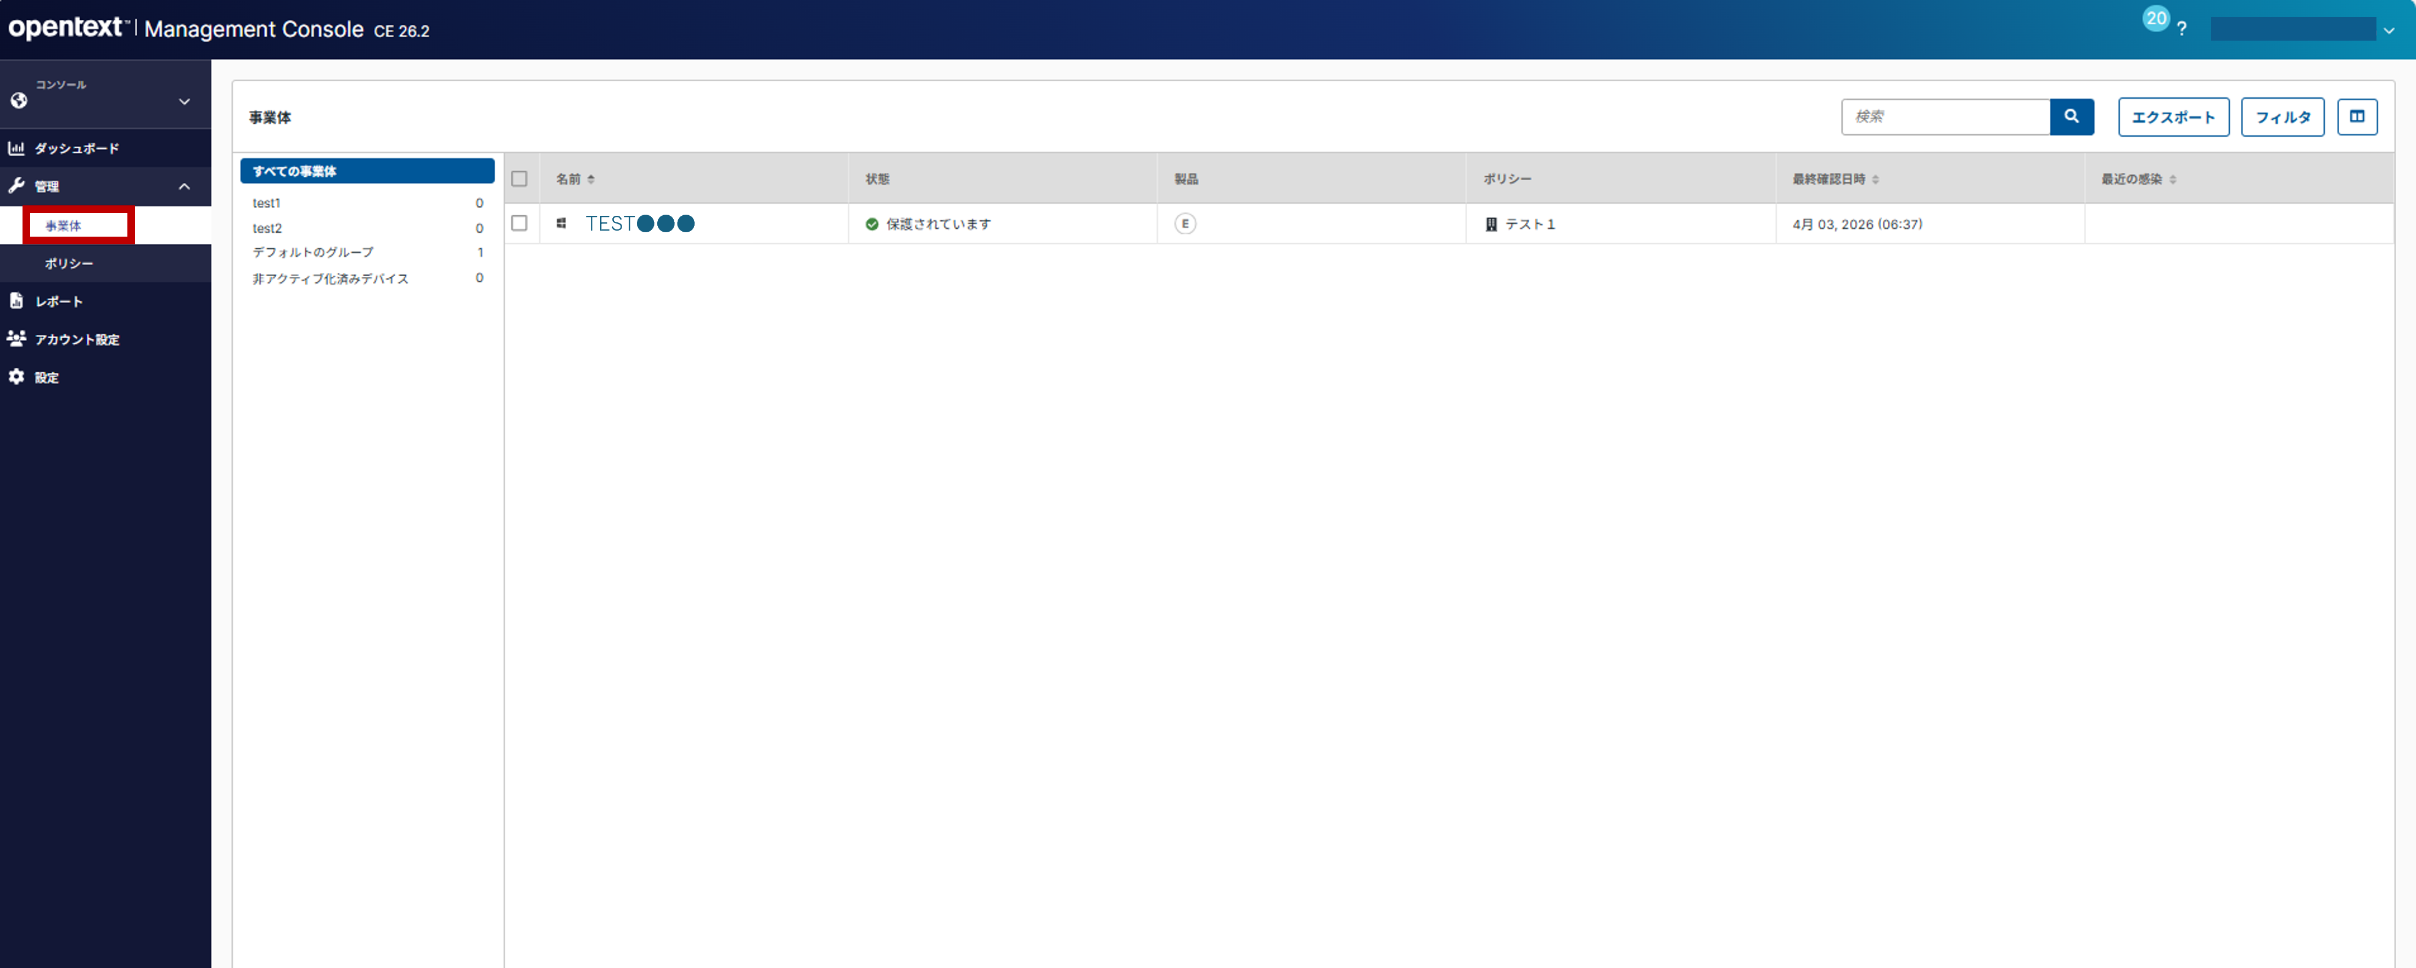Image resolution: width=2416 pixels, height=968 pixels.
Task: Open the user account dropdown arrow
Action: pos(2388,30)
